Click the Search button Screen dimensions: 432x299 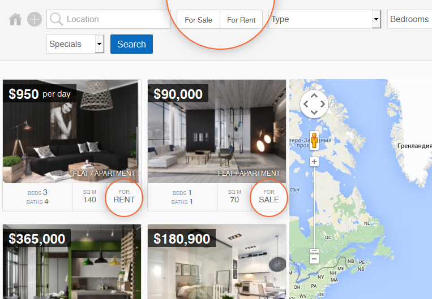[131, 44]
